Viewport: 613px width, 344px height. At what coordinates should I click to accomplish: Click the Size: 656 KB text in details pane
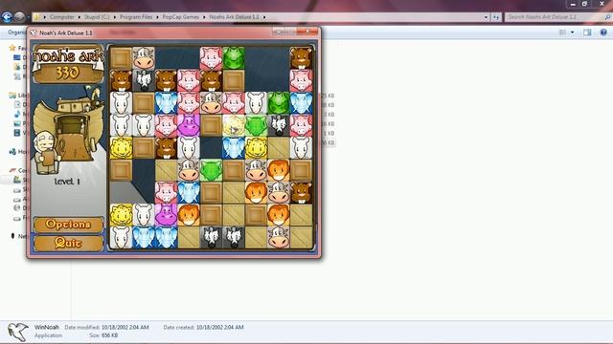click(103, 335)
